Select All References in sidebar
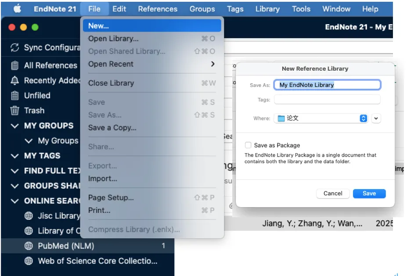Image resolution: width=407 pixels, height=276 pixels. (x=50, y=65)
